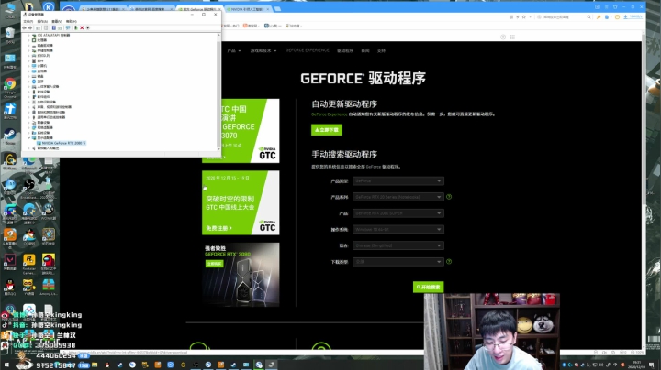Switch to the NVIDIA 卡进入工智能 browser tab
The image size is (661, 370).
click(x=248, y=9)
